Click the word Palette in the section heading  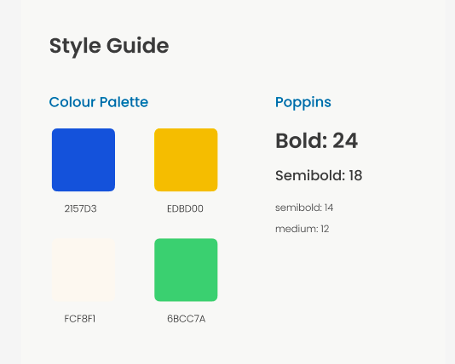[124, 102]
